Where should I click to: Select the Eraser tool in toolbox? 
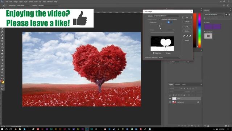pos(2,44)
